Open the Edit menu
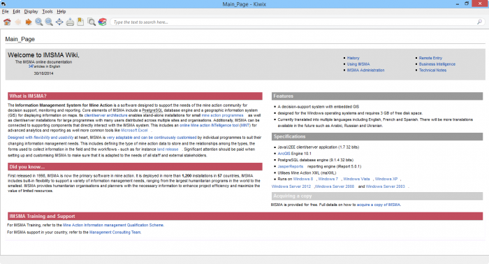The image size is (489, 264). click(x=16, y=12)
